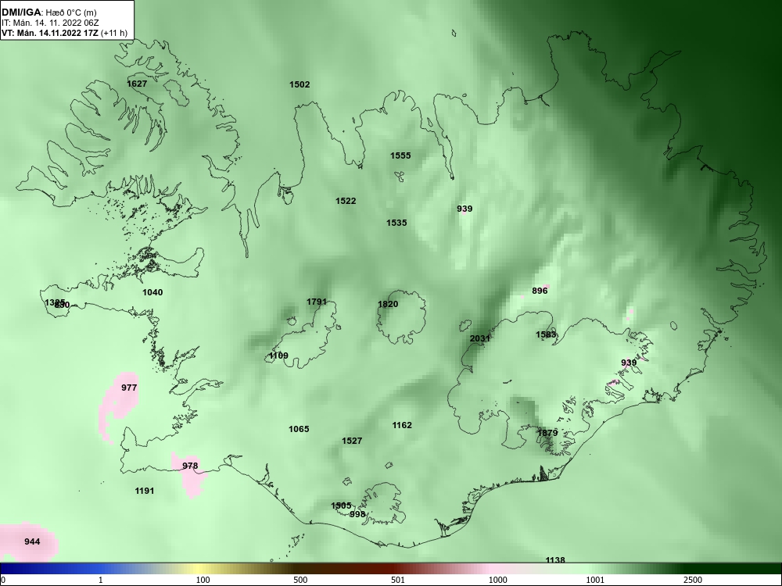This screenshot has height=586, width=782.
Task: Click the map value 1535
Action: click(x=396, y=223)
